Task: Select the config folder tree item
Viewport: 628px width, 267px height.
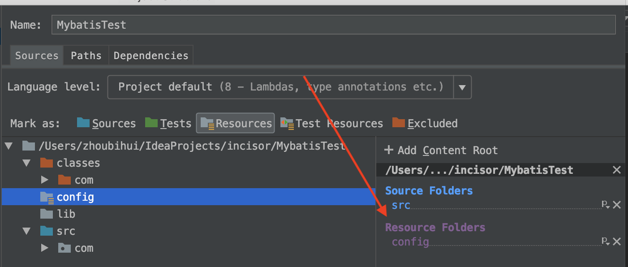Action: [x=188, y=197]
